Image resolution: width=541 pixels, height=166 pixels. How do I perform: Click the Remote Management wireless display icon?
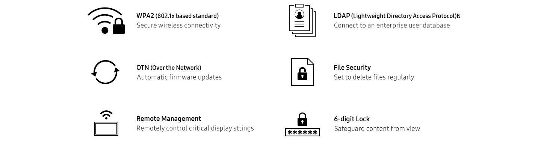(x=106, y=124)
